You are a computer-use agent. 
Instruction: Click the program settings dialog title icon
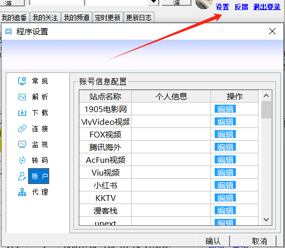(8, 31)
